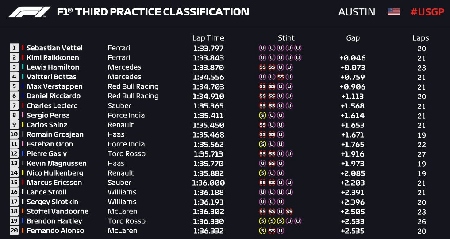
Task: Click Charles Leclerc's lap time 1:35.365
Action: tap(208, 106)
